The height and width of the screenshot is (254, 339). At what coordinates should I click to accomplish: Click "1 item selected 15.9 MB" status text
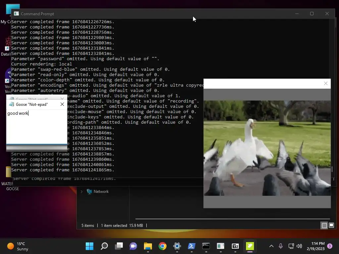(122, 226)
